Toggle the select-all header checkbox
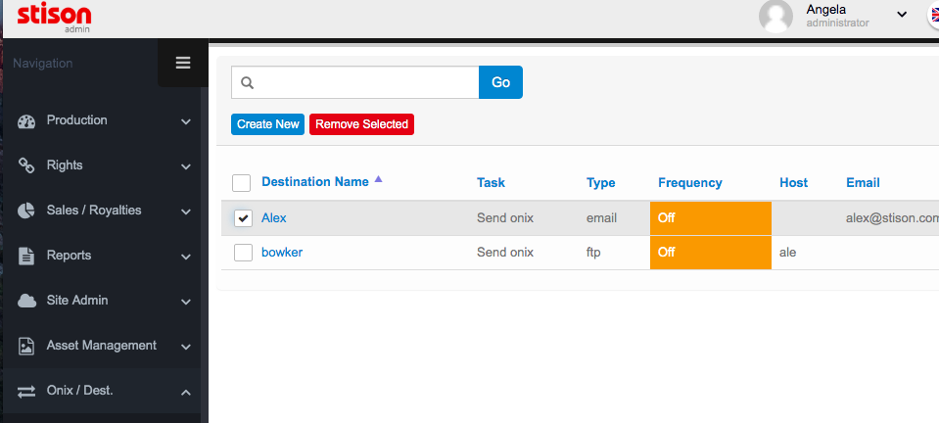 (242, 183)
